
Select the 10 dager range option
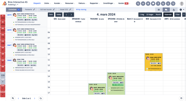(150, 15)
